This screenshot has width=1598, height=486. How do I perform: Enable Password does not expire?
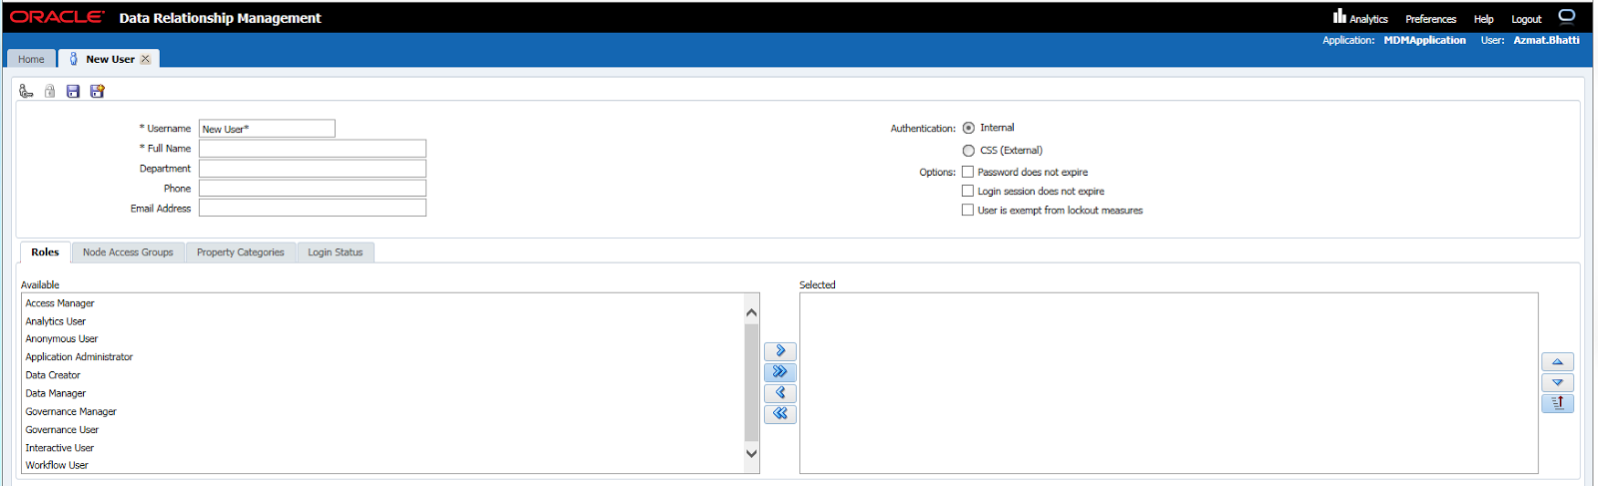[967, 172]
